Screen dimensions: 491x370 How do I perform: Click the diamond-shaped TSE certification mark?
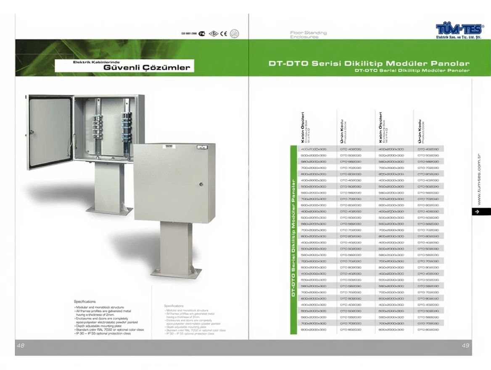[214, 34]
